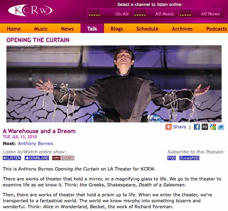Screen dimensions: 228x211
Task: Share on Twitter icon
Action: [x=221, y=127]
